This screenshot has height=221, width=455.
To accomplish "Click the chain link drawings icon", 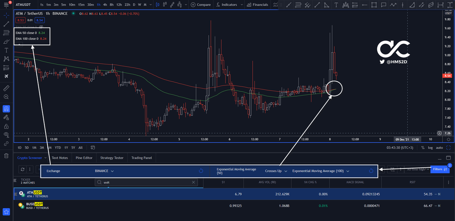I will 6,144.
